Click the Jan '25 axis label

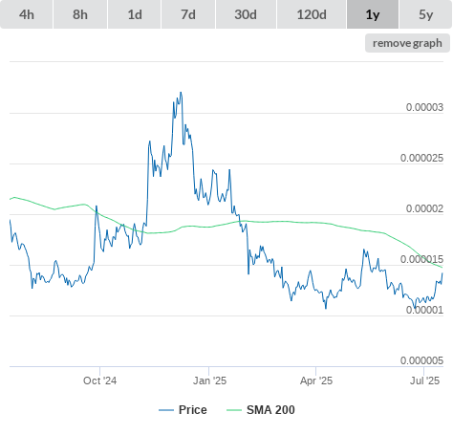click(x=209, y=381)
